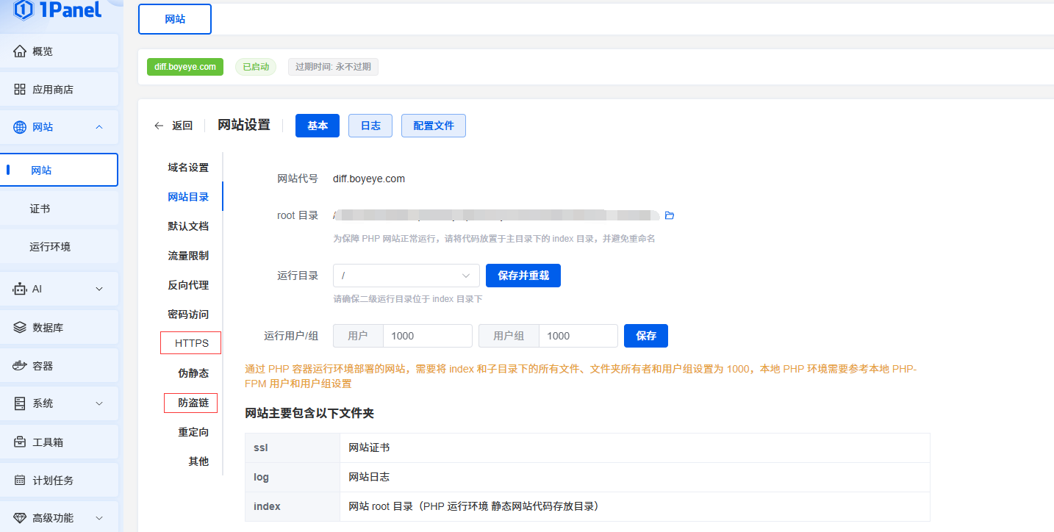Click the globe icon beside 网站
This screenshot has height=532, width=1054.
(x=20, y=127)
